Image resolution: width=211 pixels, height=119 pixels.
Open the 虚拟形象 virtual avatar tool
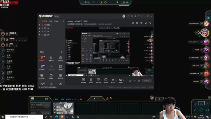click(x=42, y=76)
